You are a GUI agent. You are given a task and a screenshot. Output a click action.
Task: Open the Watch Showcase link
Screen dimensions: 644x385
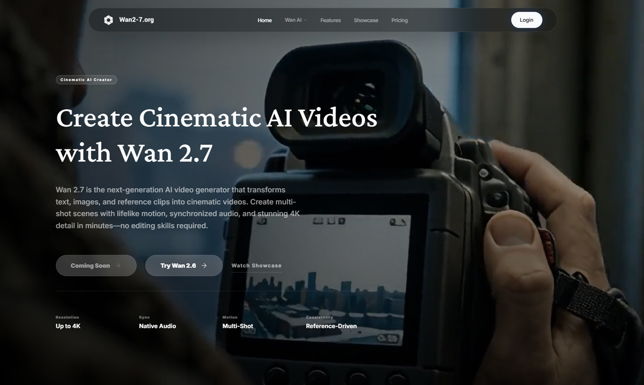click(257, 265)
